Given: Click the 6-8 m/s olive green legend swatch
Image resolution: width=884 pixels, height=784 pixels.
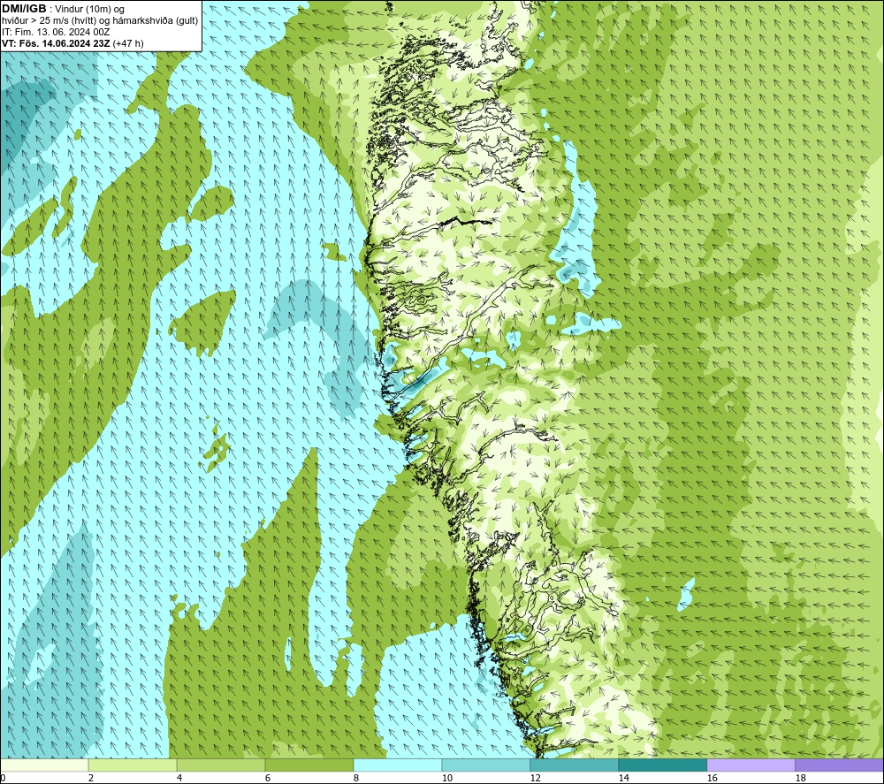Looking at the screenshot, I should (309, 765).
